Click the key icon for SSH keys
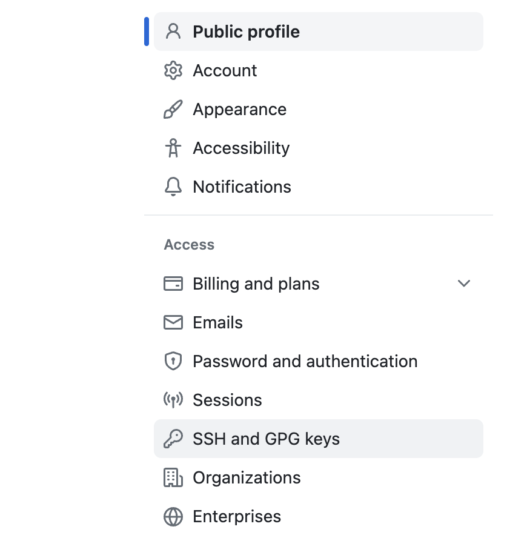Viewport: 527px width, 538px height. click(x=173, y=439)
